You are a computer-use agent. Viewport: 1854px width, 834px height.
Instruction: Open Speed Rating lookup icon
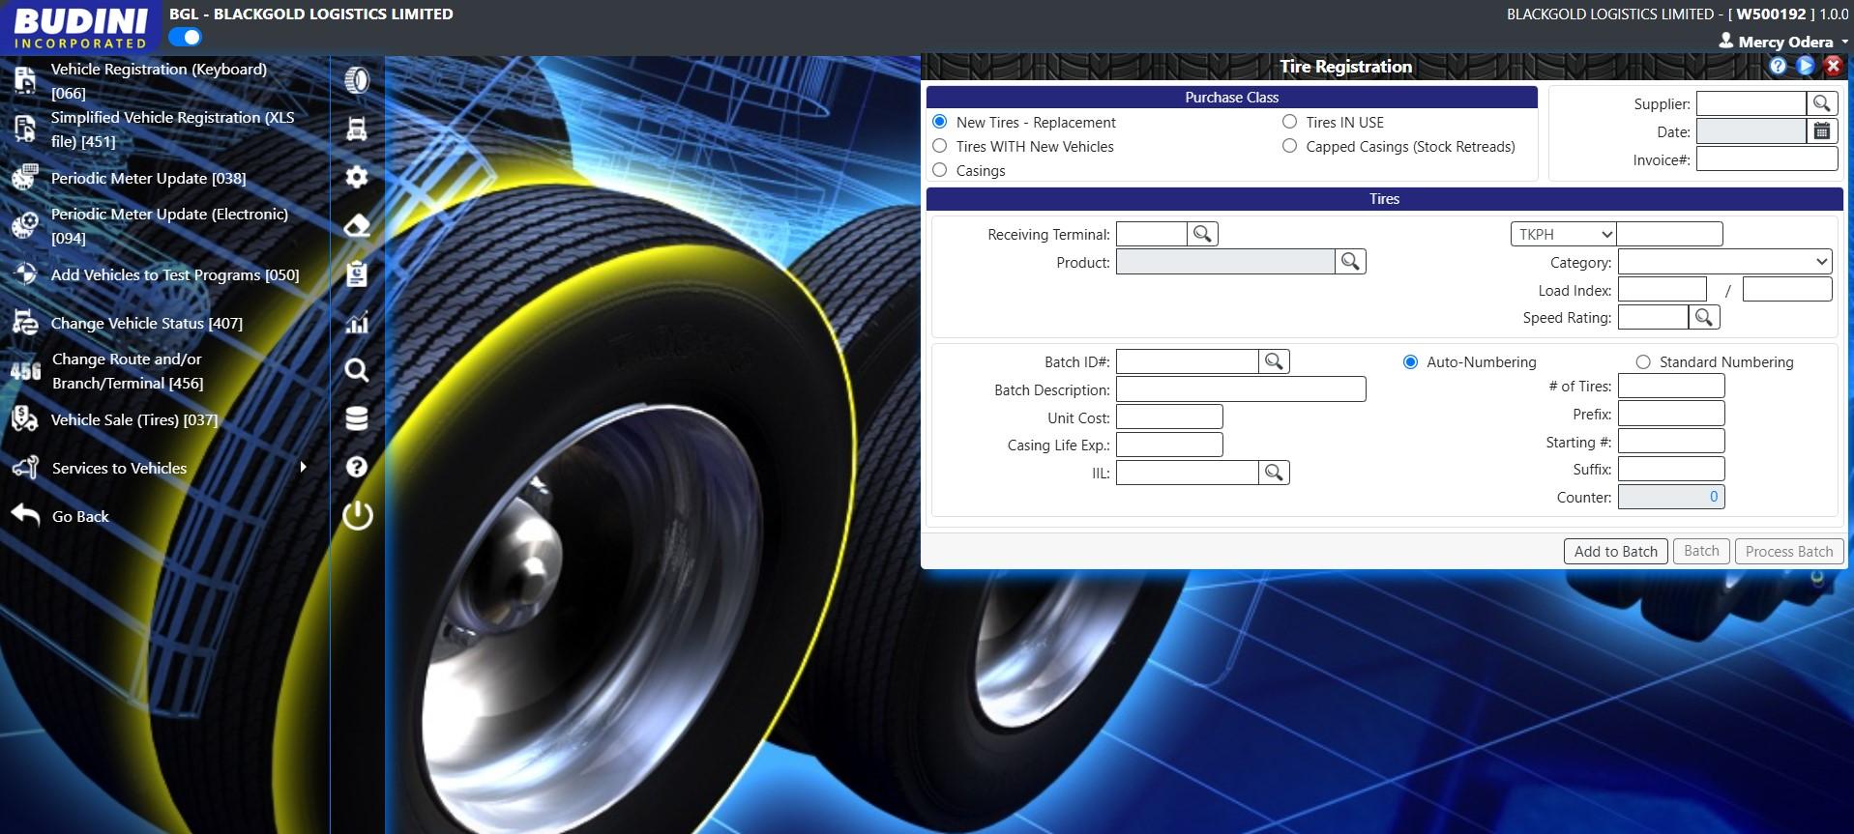[x=1704, y=317]
